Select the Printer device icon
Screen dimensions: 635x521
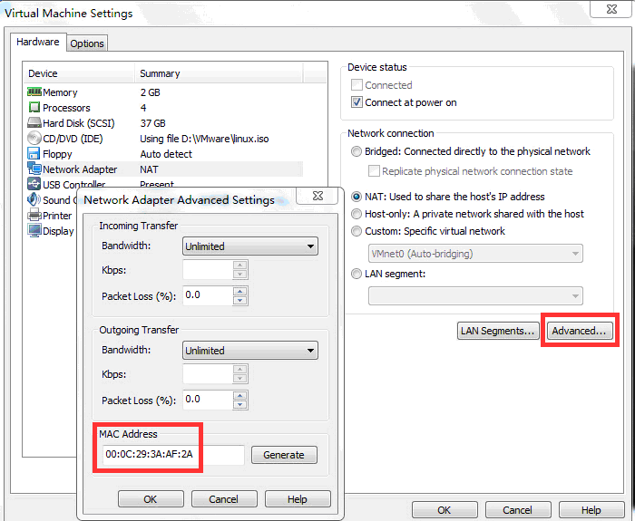(34, 216)
